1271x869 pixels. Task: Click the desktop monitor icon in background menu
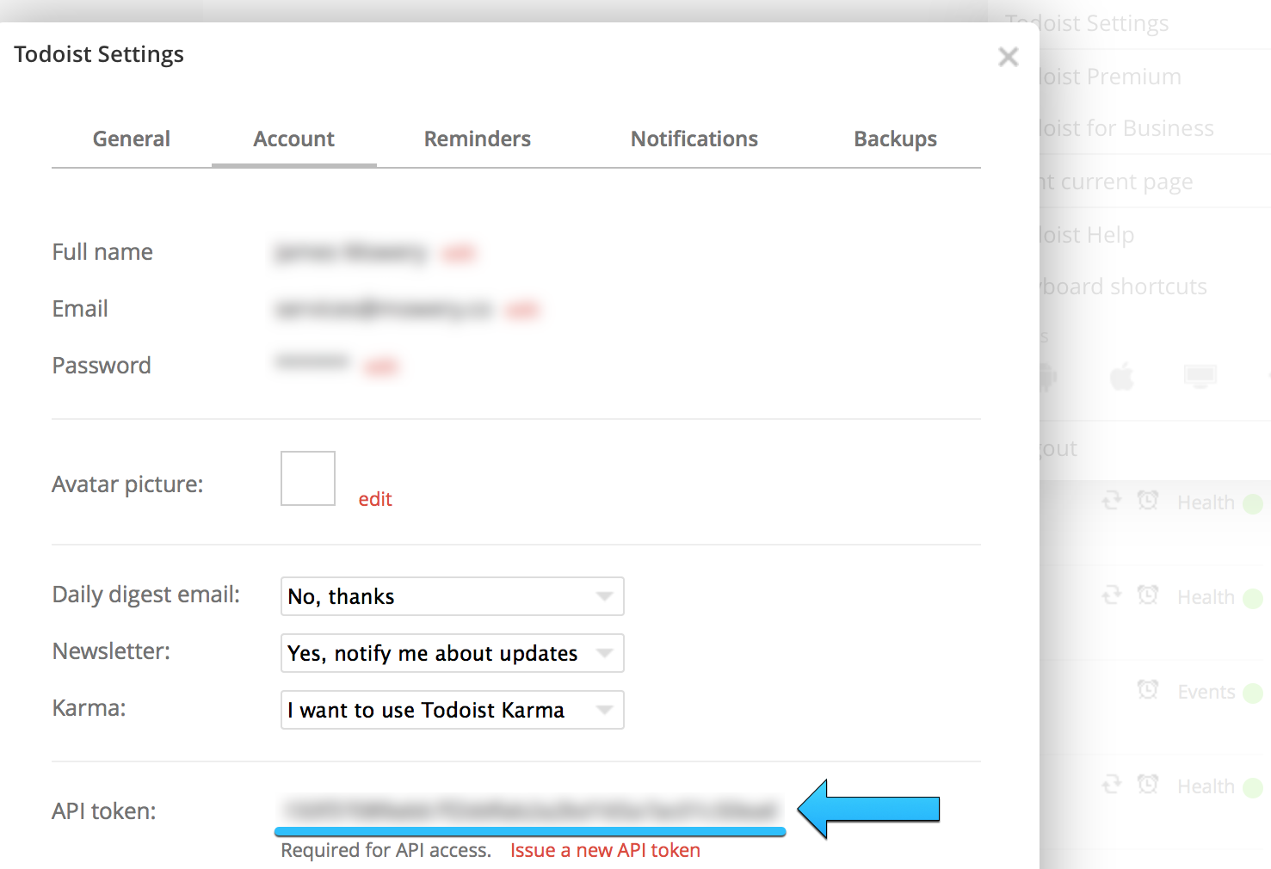tap(1200, 376)
